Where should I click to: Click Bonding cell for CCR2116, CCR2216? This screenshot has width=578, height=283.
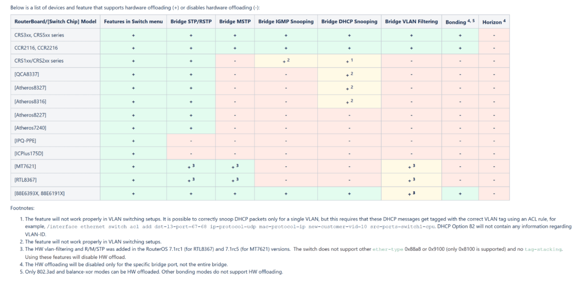point(460,48)
